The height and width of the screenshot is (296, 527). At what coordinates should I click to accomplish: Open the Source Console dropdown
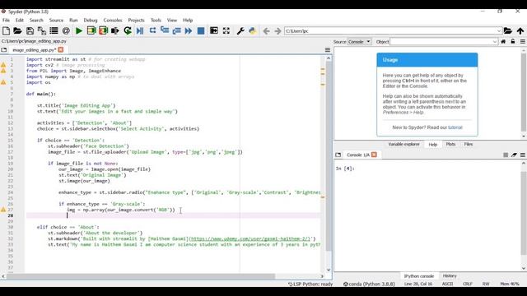click(359, 42)
